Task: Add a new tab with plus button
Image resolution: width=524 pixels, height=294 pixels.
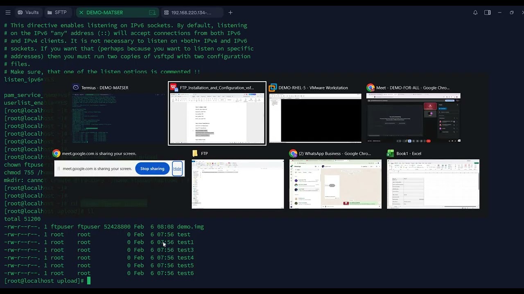Action: (x=230, y=13)
